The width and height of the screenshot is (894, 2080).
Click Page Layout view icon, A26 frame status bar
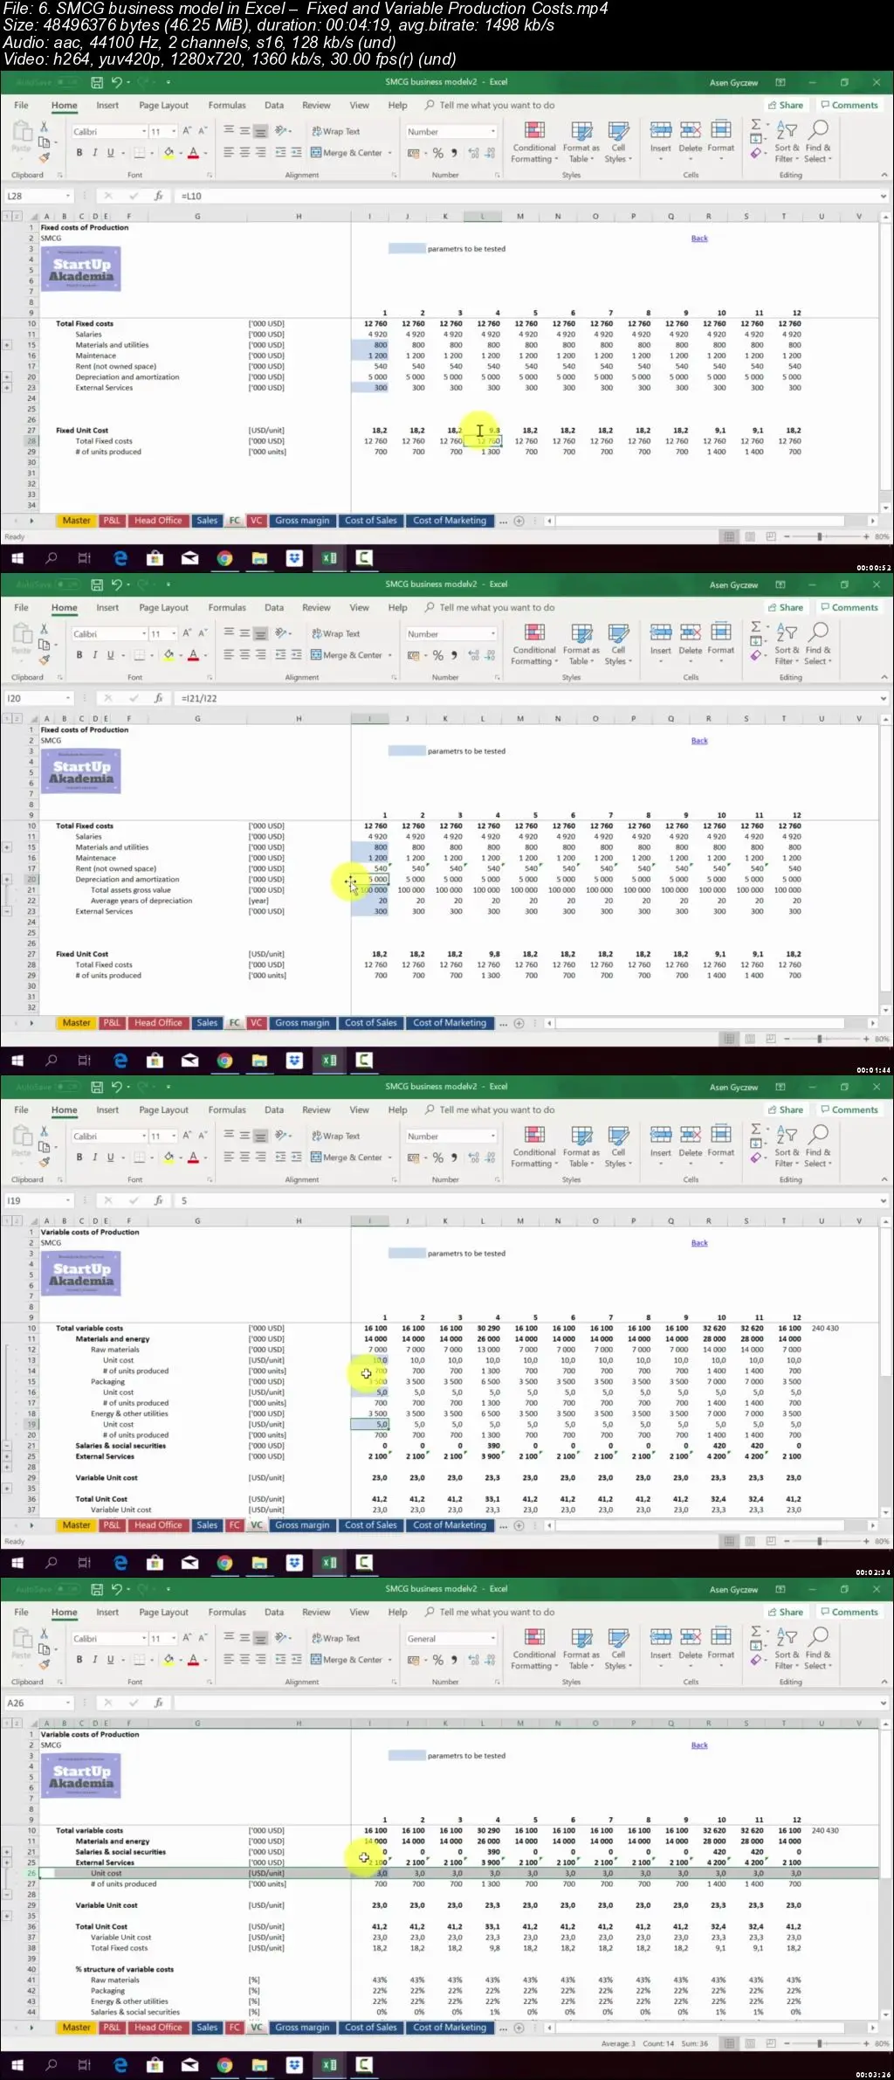point(750,2043)
